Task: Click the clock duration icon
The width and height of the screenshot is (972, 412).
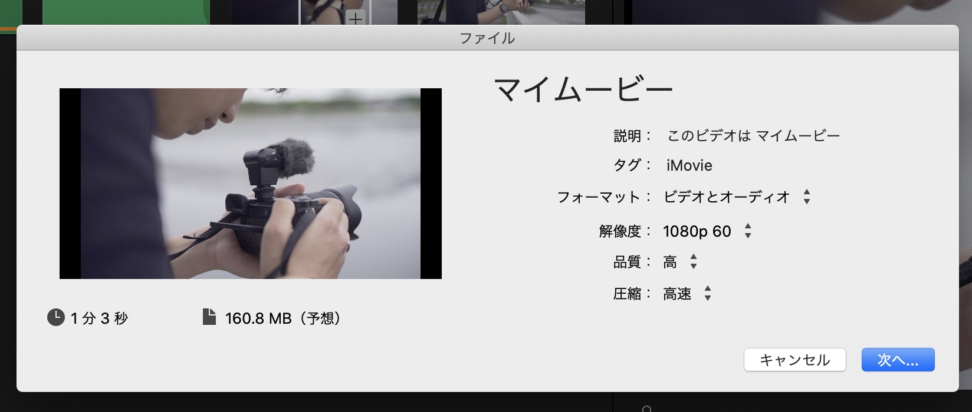Action: click(56, 318)
